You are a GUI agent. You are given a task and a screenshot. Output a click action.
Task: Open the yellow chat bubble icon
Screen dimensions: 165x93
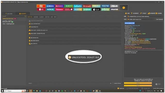coord(124,8)
